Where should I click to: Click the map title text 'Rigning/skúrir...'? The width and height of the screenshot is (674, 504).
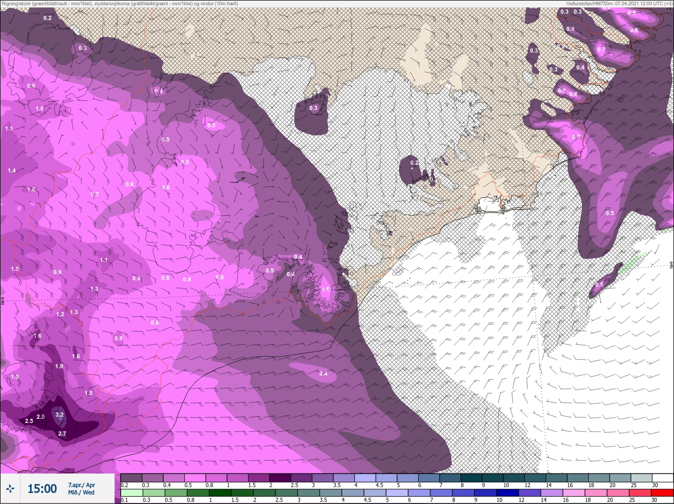(119, 4)
